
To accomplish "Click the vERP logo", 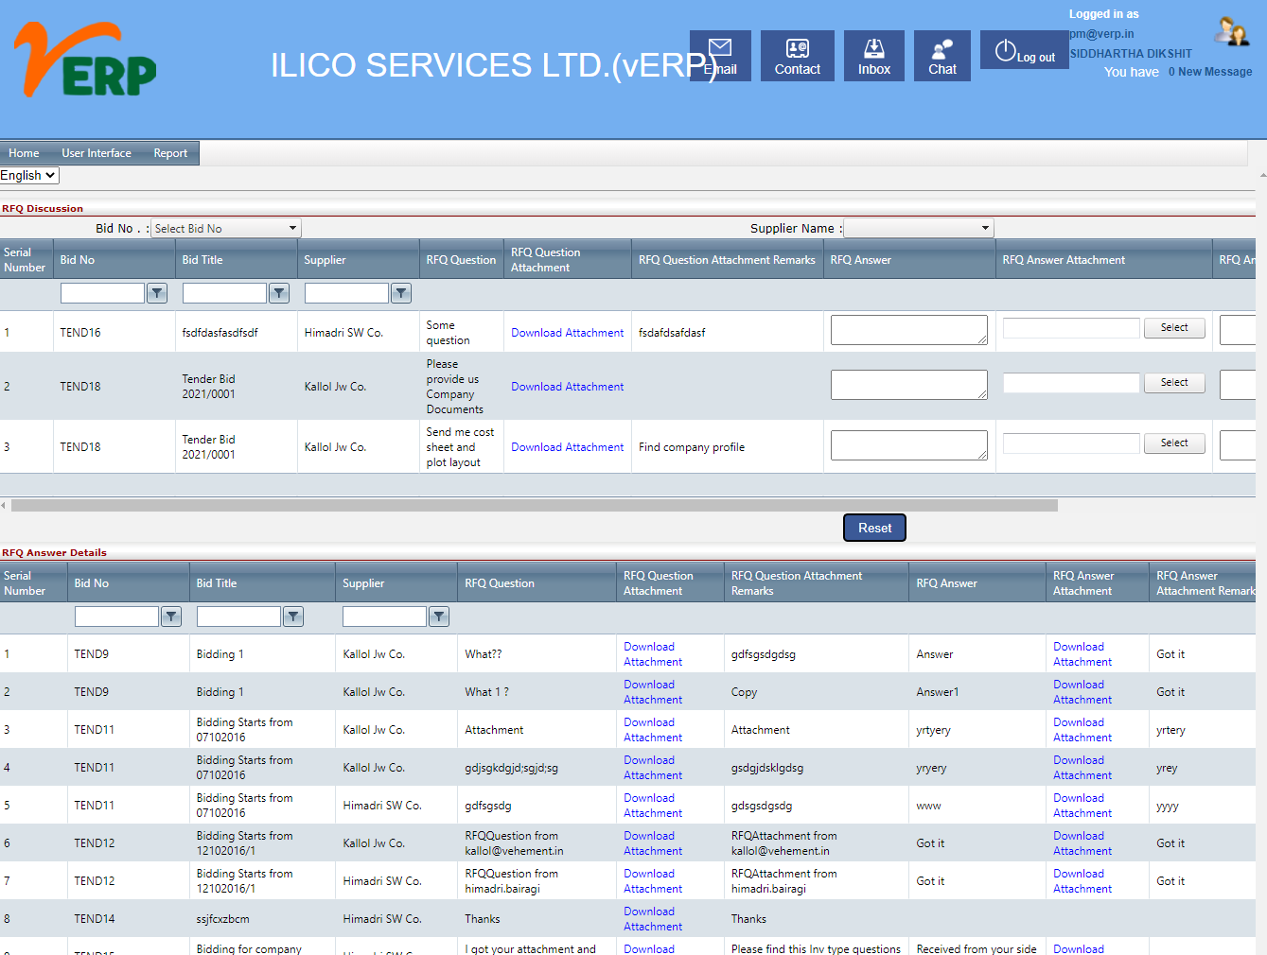I will click(x=85, y=60).
